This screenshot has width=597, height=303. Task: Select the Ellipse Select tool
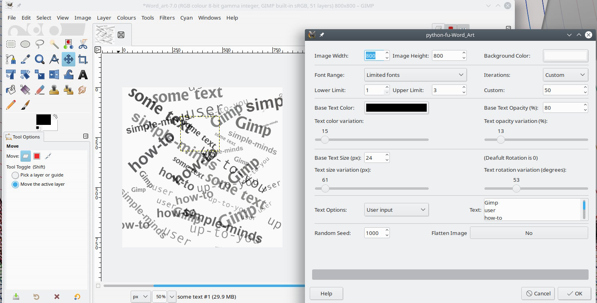click(x=25, y=44)
